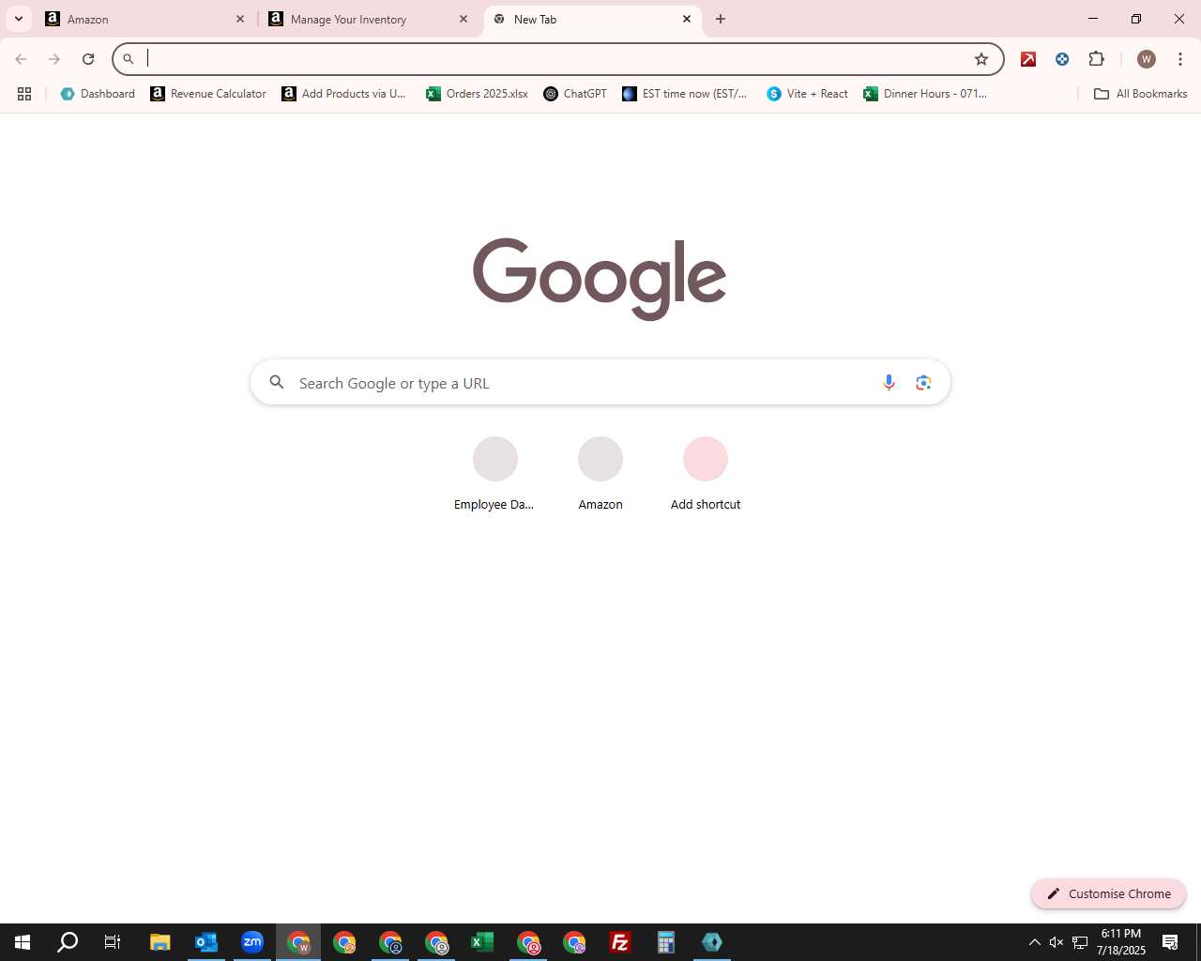Open Task View in taskbar

(113, 942)
